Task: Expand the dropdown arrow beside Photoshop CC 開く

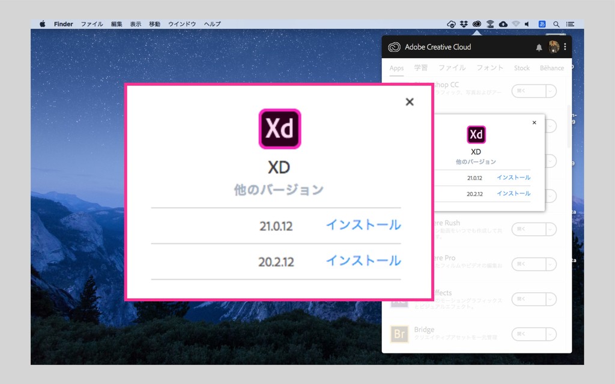Action: pyautogui.click(x=551, y=91)
